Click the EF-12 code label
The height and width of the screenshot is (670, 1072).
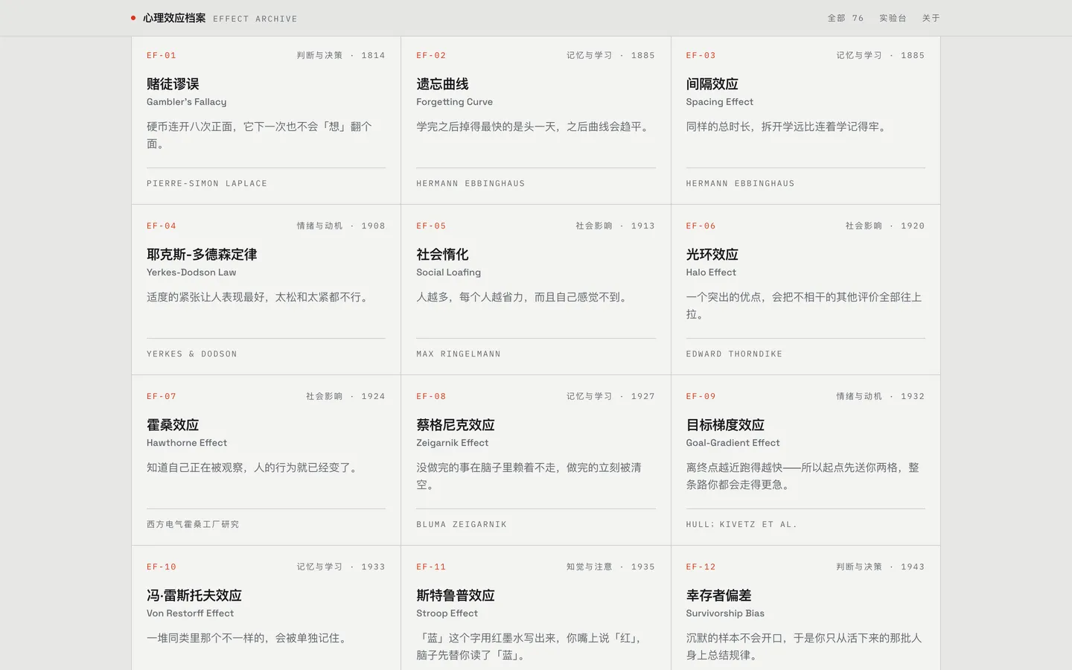click(701, 567)
